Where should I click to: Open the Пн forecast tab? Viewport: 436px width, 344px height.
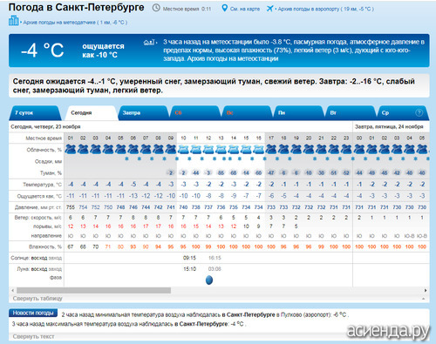click(298, 113)
